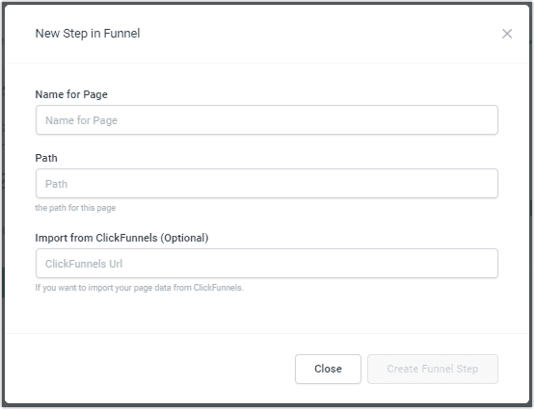Cancel the new step via the Close button

pyautogui.click(x=328, y=370)
